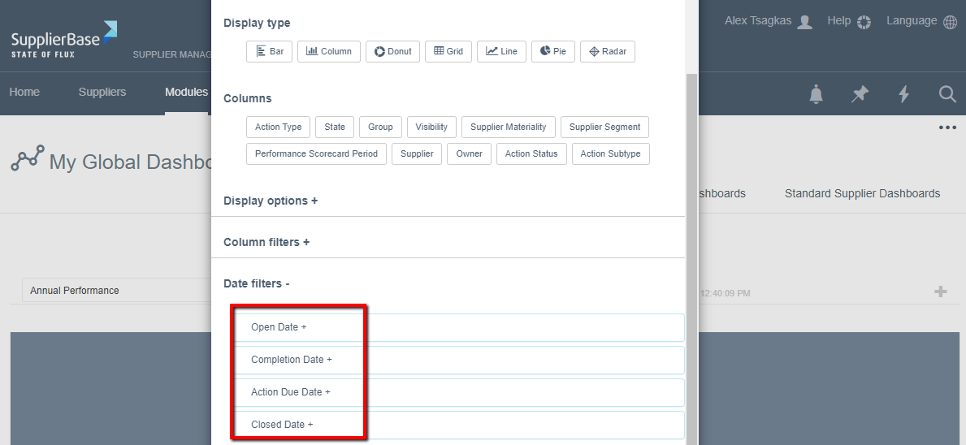Image resolution: width=966 pixels, height=445 pixels.
Task: Click the Help lifebuoy icon
Action: tap(864, 22)
